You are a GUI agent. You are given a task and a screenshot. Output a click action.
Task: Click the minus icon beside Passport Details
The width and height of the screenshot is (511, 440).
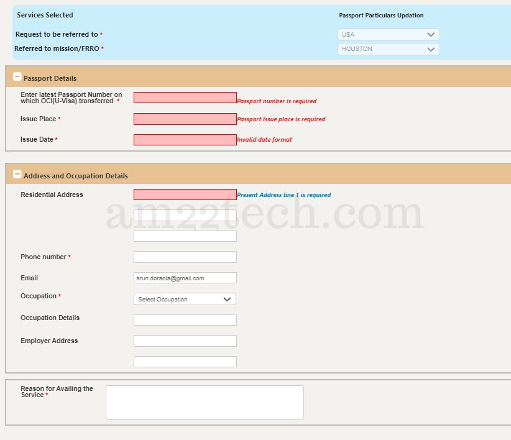17,77
